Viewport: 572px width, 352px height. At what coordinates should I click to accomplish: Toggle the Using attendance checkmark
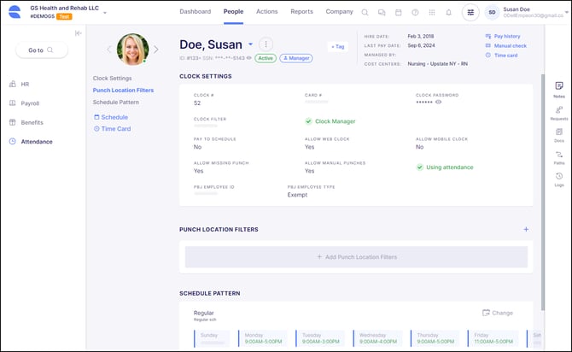[419, 167]
